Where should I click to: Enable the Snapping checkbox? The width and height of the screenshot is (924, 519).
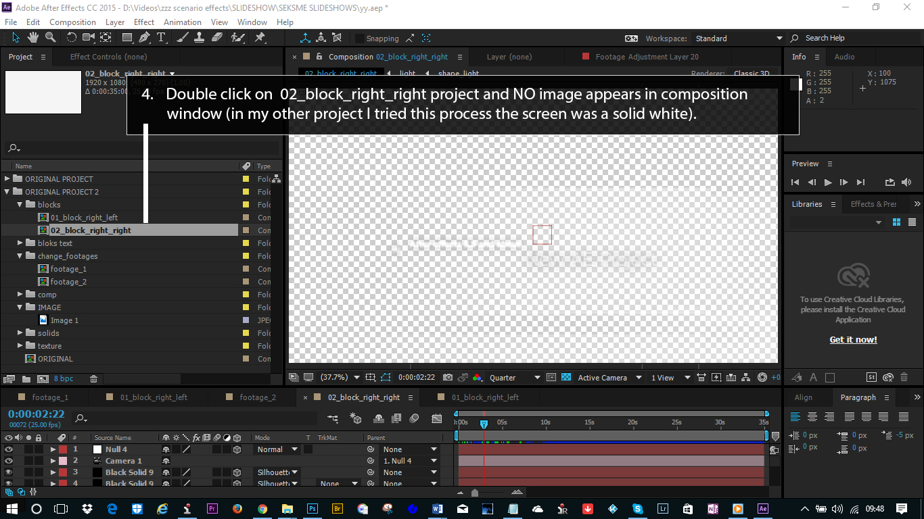pyautogui.click(x=359, y=39)
